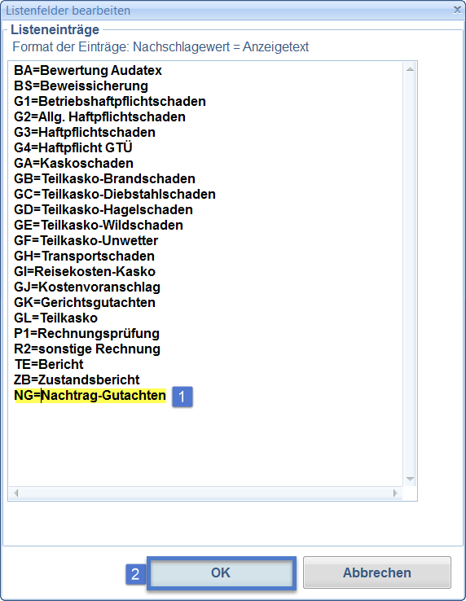The width and height of the screenshot is (466, 601).
Task: Click the Abbrechen button
Action: [377, 572]
